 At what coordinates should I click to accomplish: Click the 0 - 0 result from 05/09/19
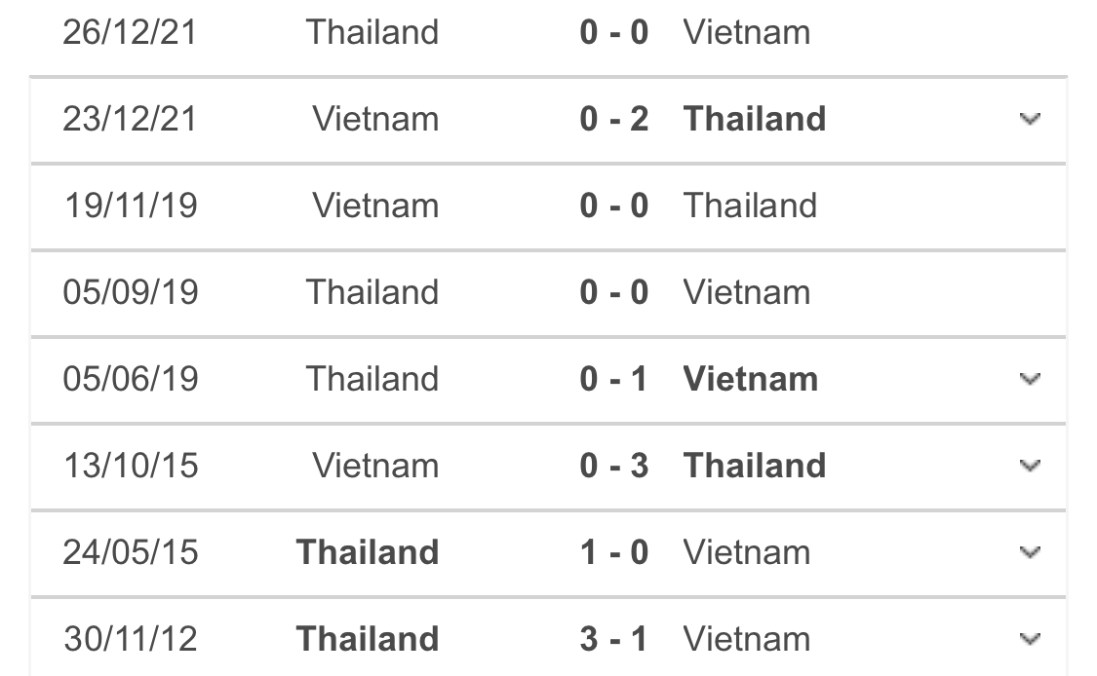(x=614, y=293)
